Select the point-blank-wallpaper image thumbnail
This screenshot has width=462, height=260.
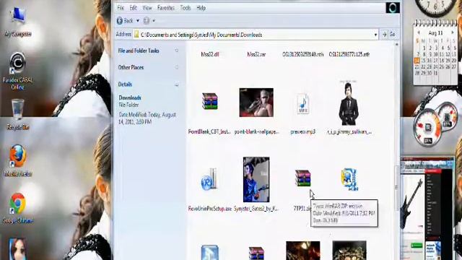click(256, 103)
